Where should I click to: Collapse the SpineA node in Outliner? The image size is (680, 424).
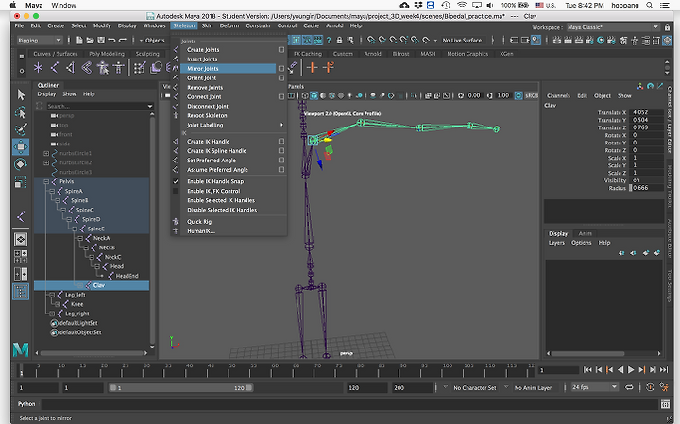point(52,191)
